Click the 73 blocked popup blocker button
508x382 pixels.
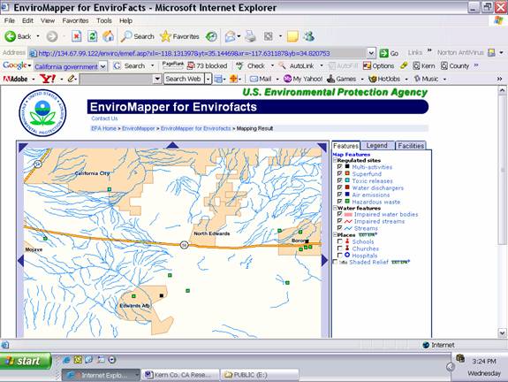(208, 65)
